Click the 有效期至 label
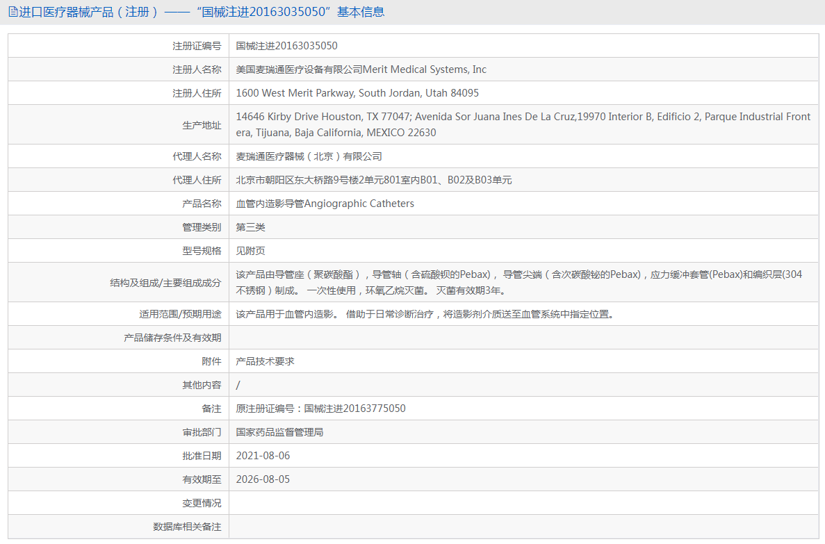 point(202,480)
